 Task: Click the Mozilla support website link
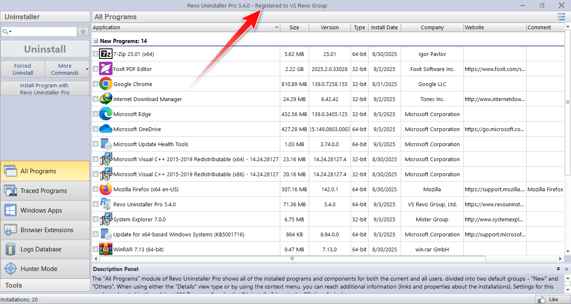coord(495,190)
